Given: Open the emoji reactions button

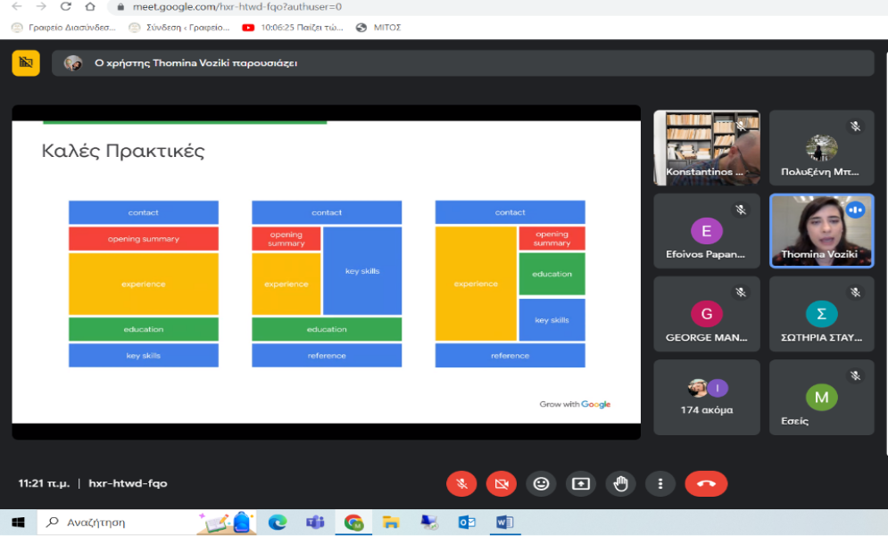Looking at the screenshot, I should 541,483.
